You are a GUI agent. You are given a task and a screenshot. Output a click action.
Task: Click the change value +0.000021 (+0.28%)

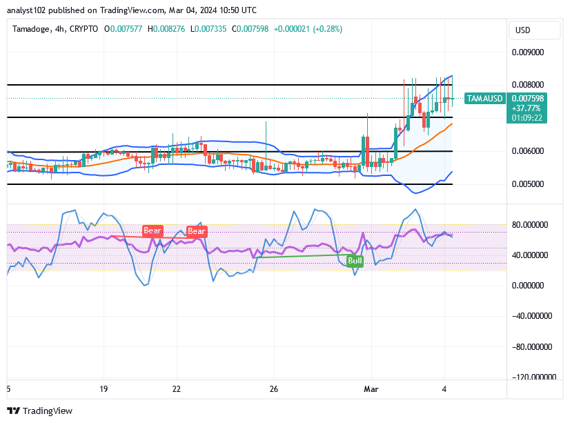308,29
